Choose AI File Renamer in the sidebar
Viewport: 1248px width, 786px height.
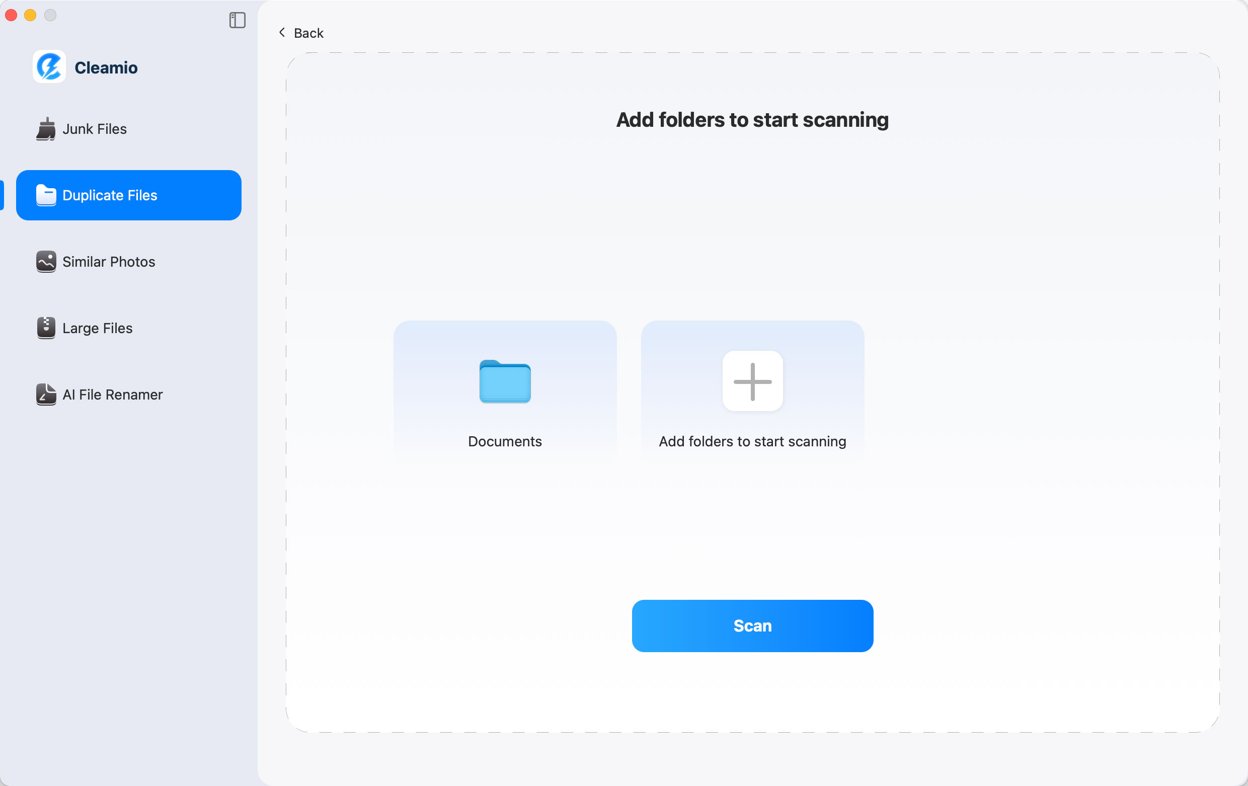point(112,395)
